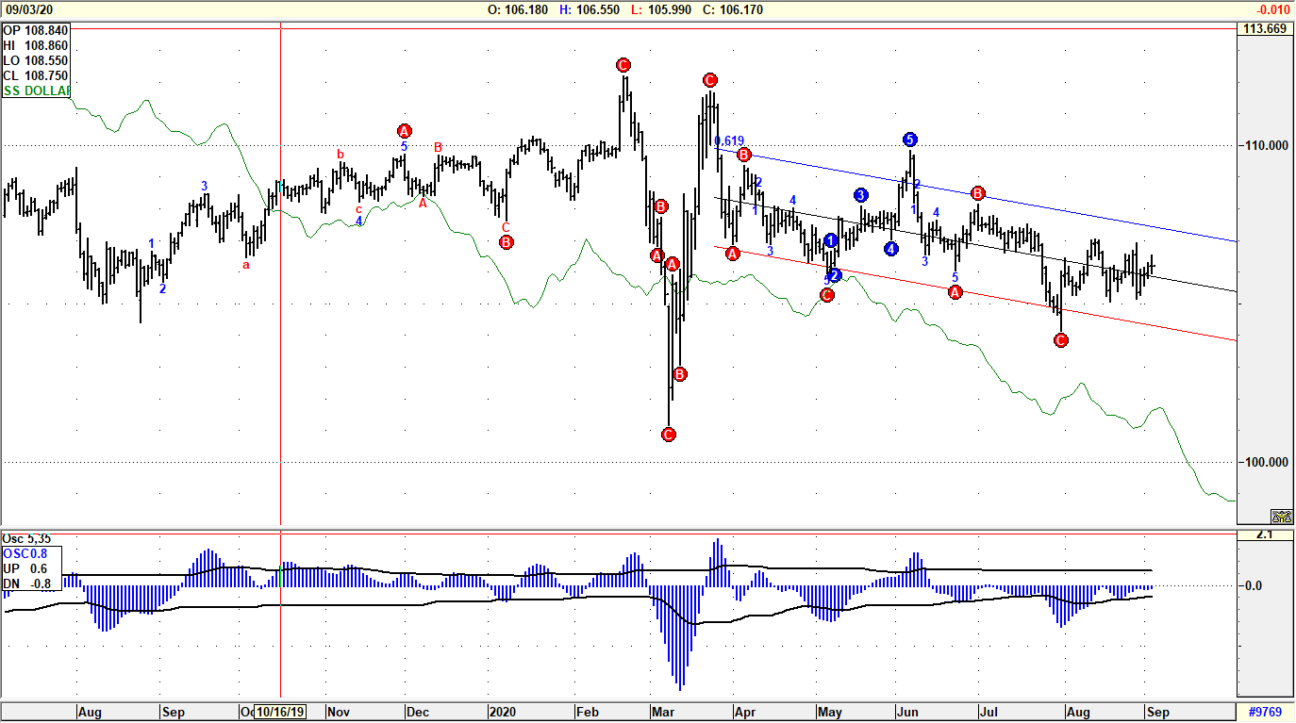1296x723 pixels.
Task: Select red circled C at February high
Action: 623,65
